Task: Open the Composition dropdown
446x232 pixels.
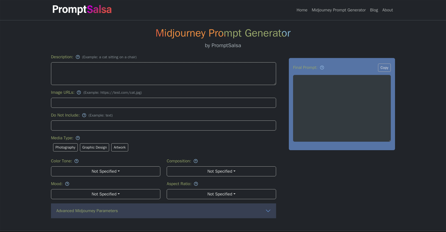Action: pos(221,171)
